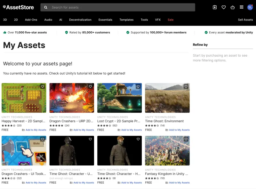Click the Lost Crypt - 2D Sample title
This screenshot has height=192, width=256.
coord(119,121)
